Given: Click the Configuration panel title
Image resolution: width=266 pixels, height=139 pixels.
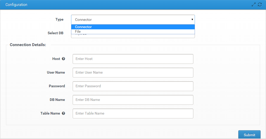Looking at the screenshot, I should [x=16, y=5].
